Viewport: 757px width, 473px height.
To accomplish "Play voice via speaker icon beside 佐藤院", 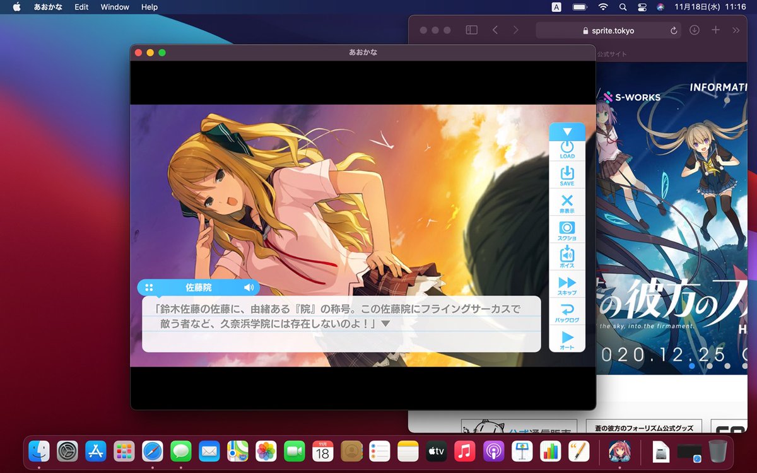I will (x=249, y=288).
